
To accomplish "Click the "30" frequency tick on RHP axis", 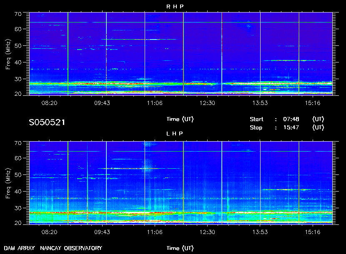I will [18, 79].
